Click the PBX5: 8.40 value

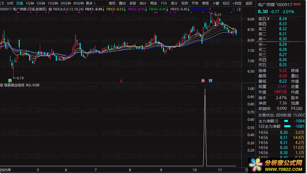pyautogui.click(x=179, y=9)
